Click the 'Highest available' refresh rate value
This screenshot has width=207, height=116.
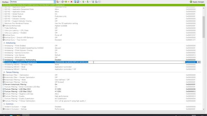coord(61,26)
